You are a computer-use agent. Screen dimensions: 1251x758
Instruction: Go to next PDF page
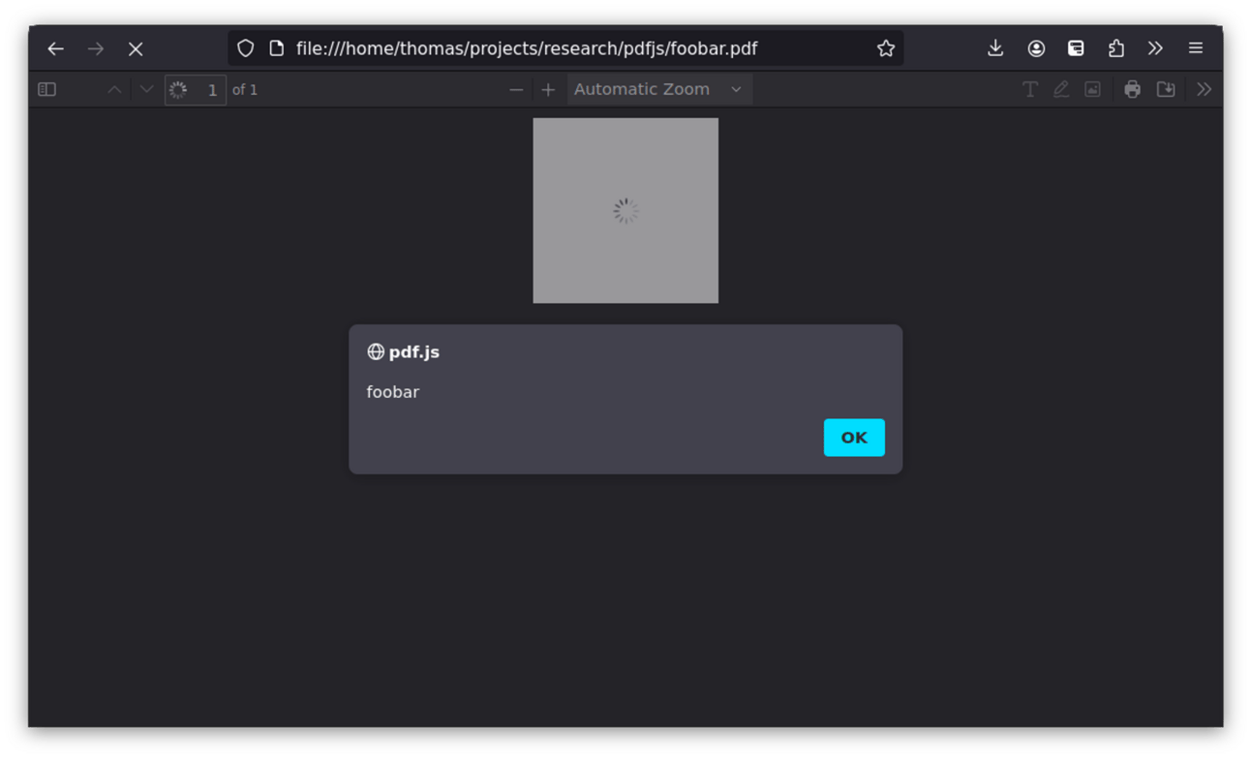coord(146,89)
